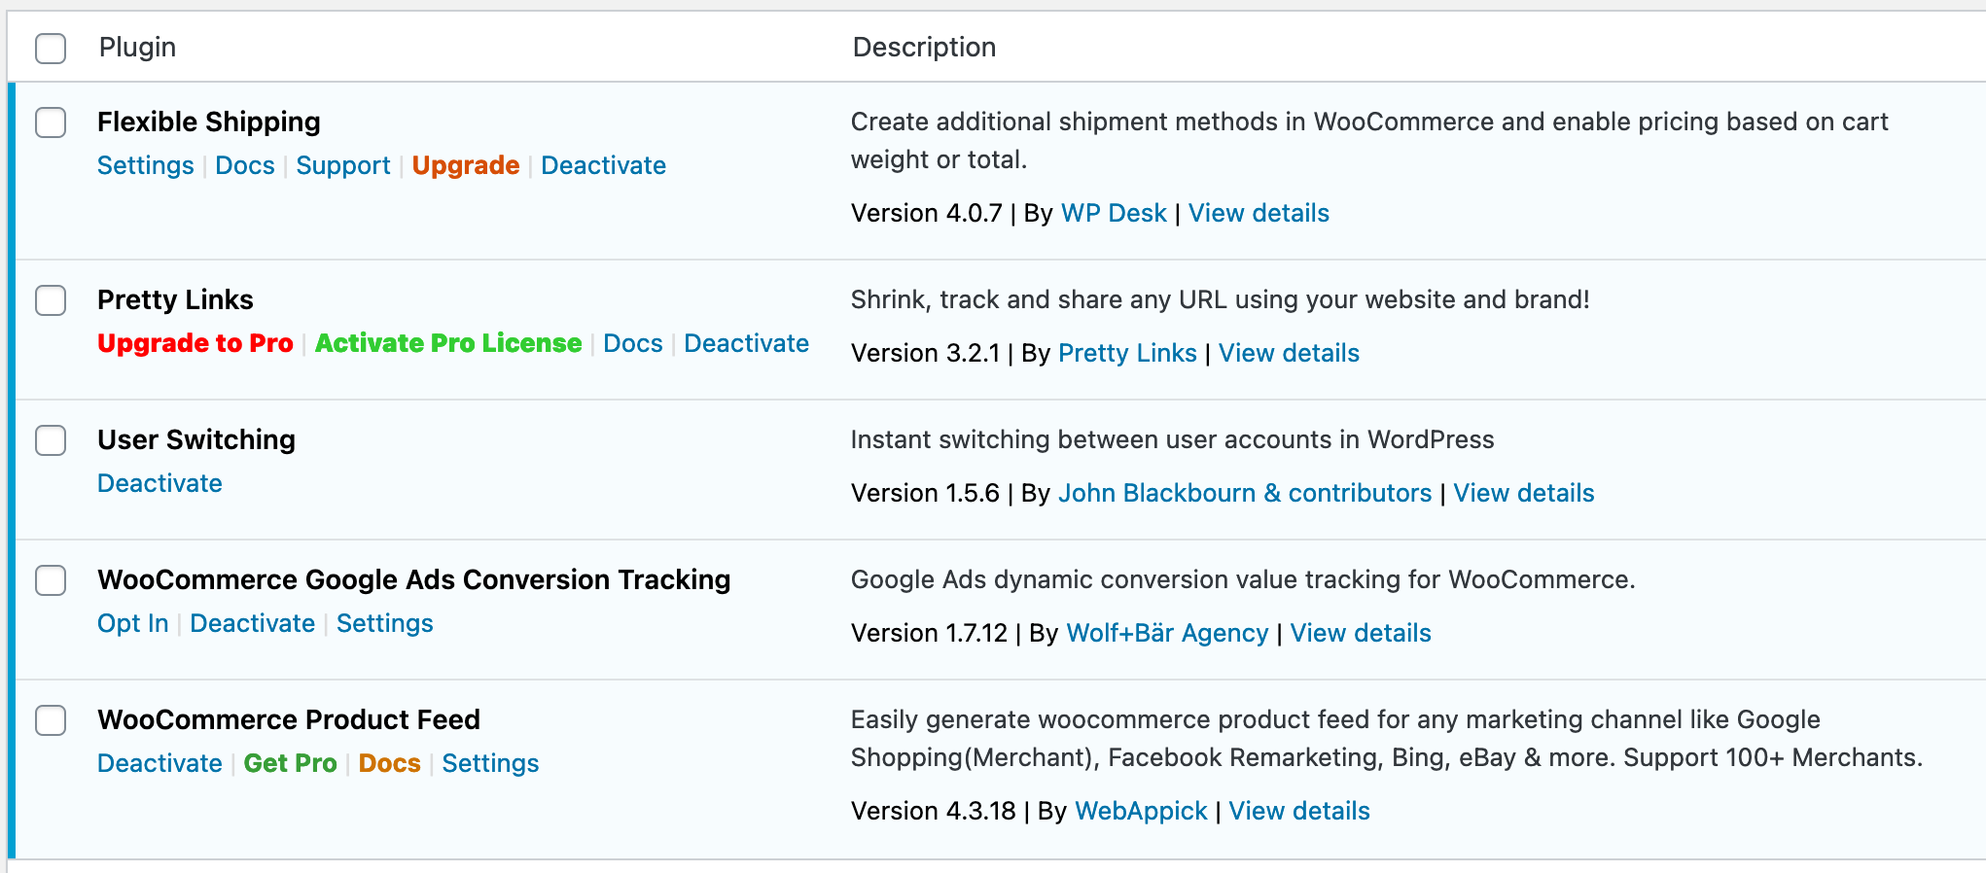Click Opt In for Google Ads Conversion Tracking
The image size is (1986, 873).
click(133, 623)
